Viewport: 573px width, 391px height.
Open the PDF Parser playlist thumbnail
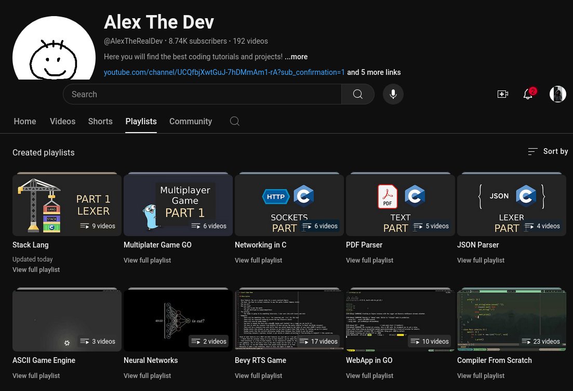[400, 205]
